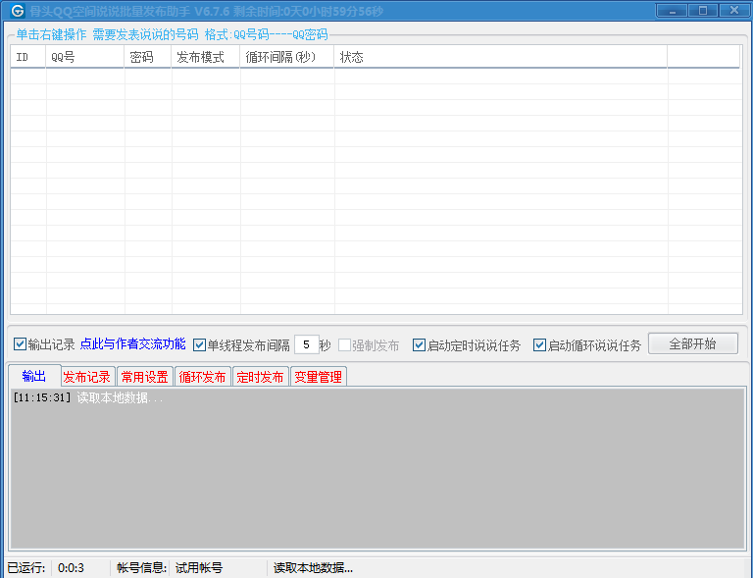Focus the publish interval seconds field
Image resolution: width=753 pixels, height=578 pixels.
(x=306, y=345)
